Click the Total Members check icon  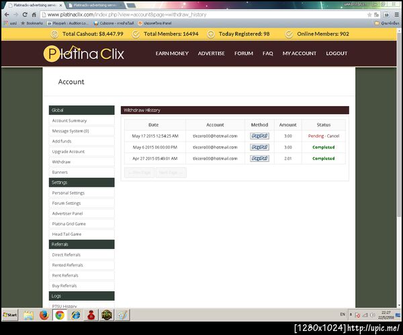coord(136,34)
